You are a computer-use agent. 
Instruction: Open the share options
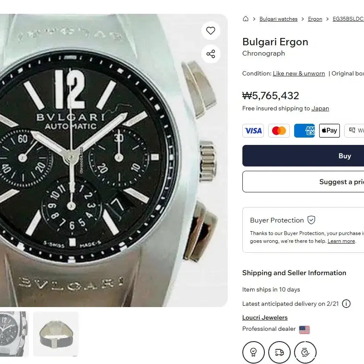210,54
